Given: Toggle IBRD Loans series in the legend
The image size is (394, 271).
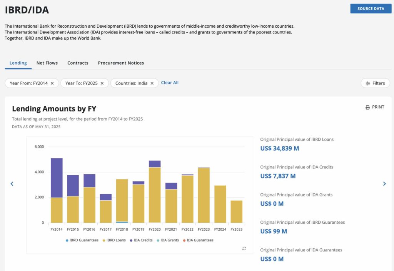Looking at the screenshot, I should [114, 240].
